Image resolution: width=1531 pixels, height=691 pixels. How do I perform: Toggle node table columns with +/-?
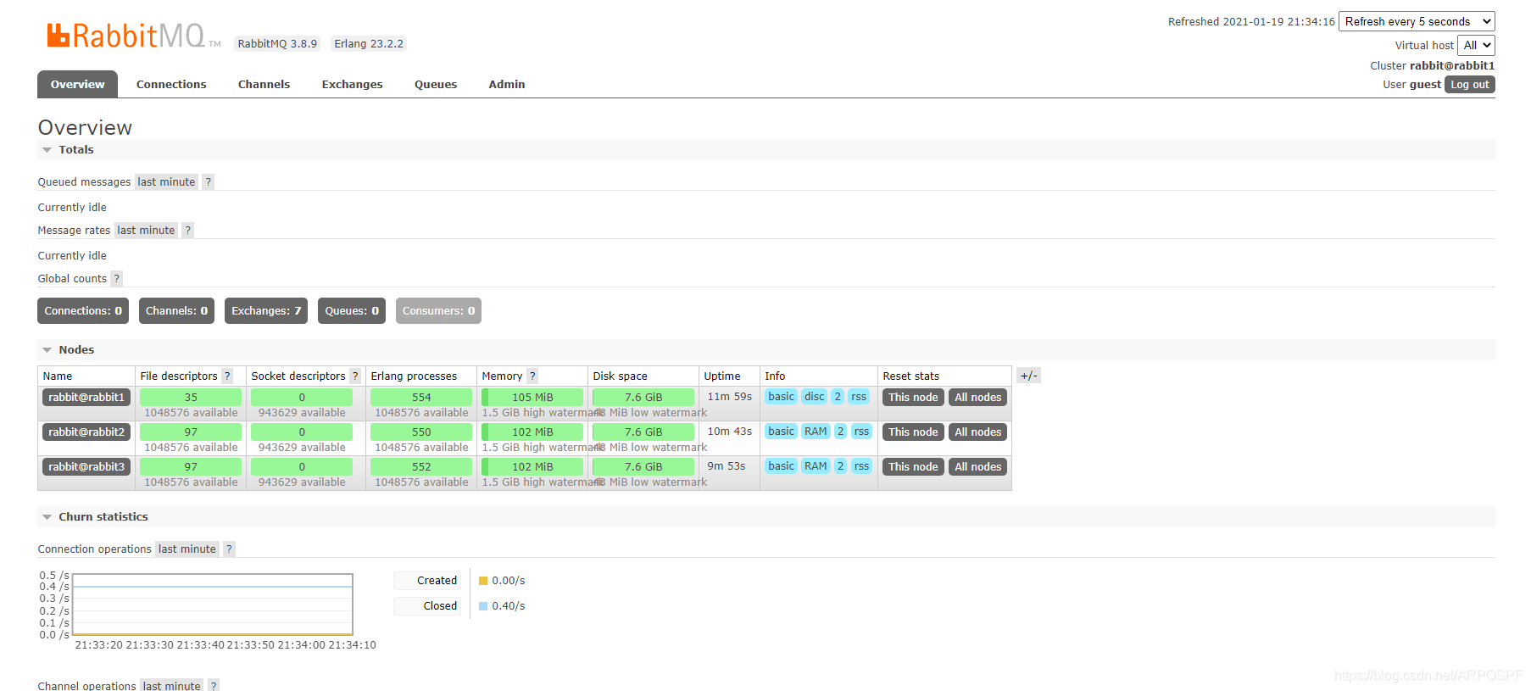click(1028, 376)
